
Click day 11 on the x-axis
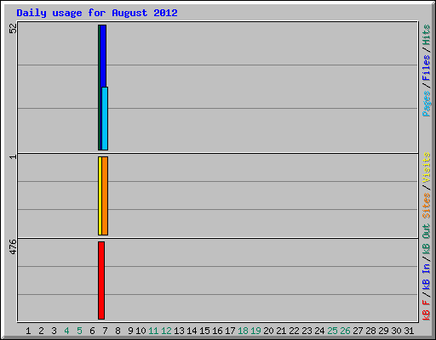[x=153, y=331]
